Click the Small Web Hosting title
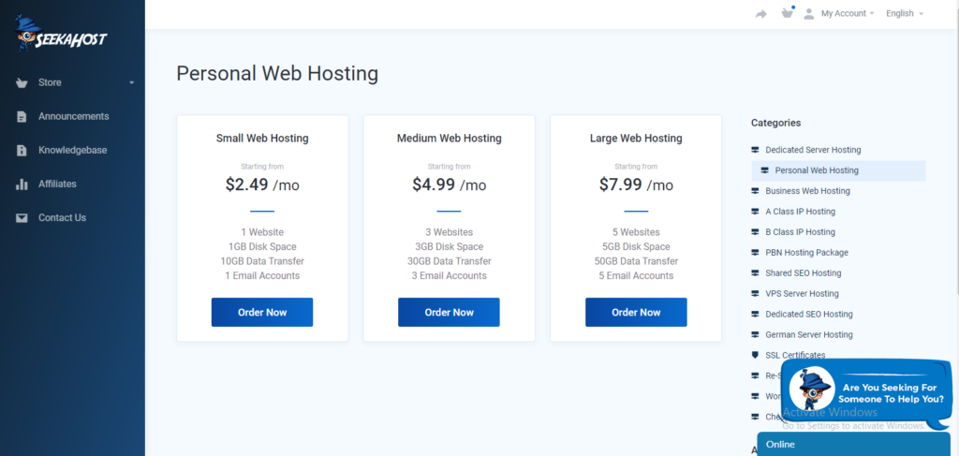 (262, 139)
